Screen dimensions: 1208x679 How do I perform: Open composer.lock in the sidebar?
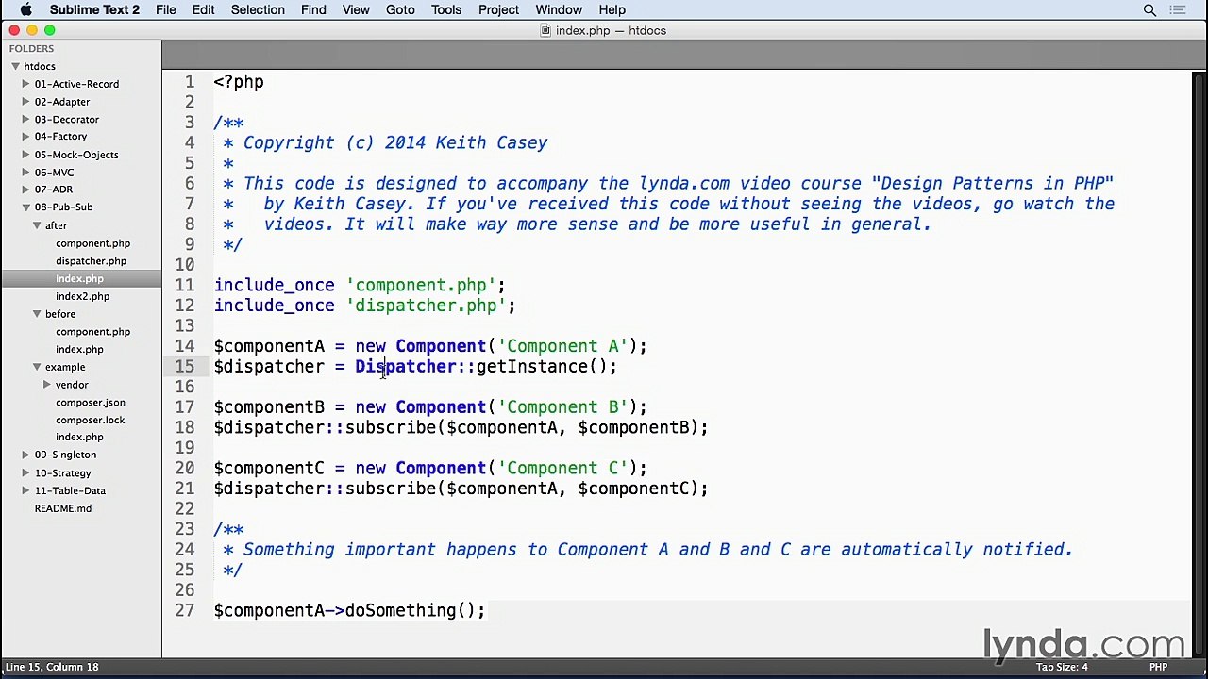click(x=91, y=421)
